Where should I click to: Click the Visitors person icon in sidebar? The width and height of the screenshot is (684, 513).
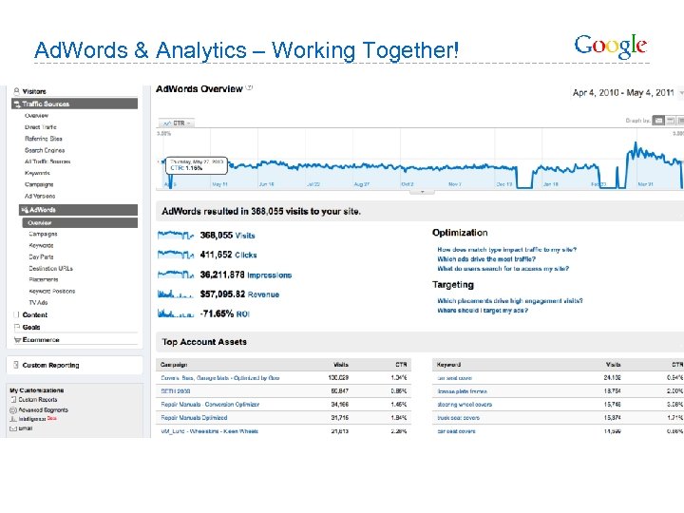click(15, 91)
